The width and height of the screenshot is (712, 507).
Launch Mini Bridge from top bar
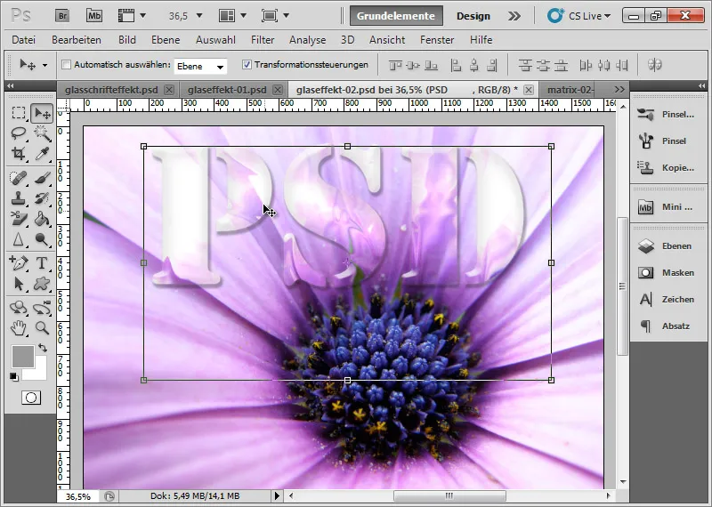point(94,16)
